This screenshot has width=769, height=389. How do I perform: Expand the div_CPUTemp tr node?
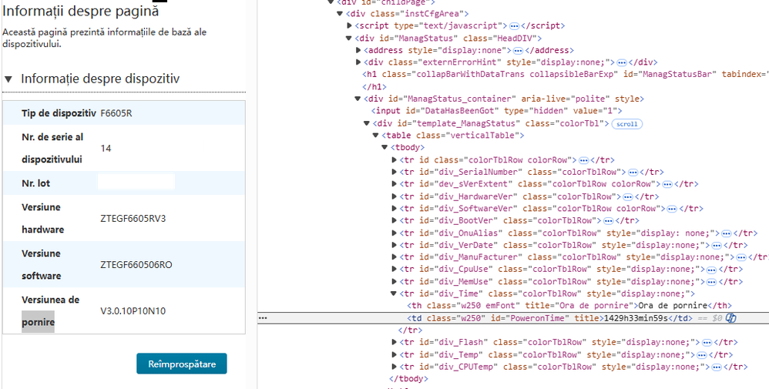(395, 367)
